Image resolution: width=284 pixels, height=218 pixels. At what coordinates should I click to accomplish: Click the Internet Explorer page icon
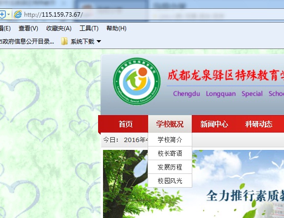tap(18, 15)
